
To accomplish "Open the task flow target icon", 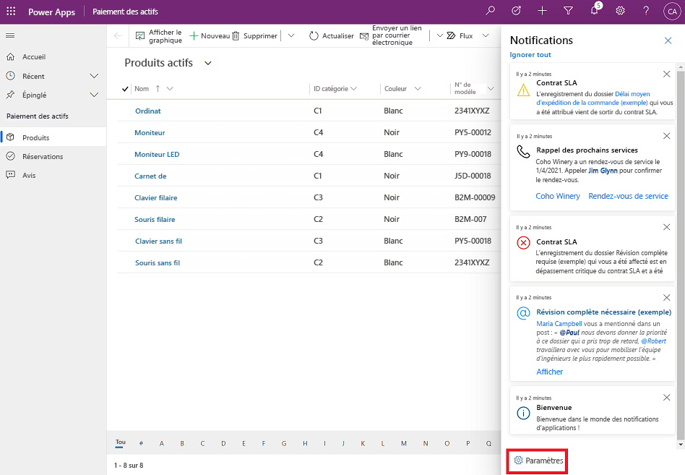I will point(517,11).
